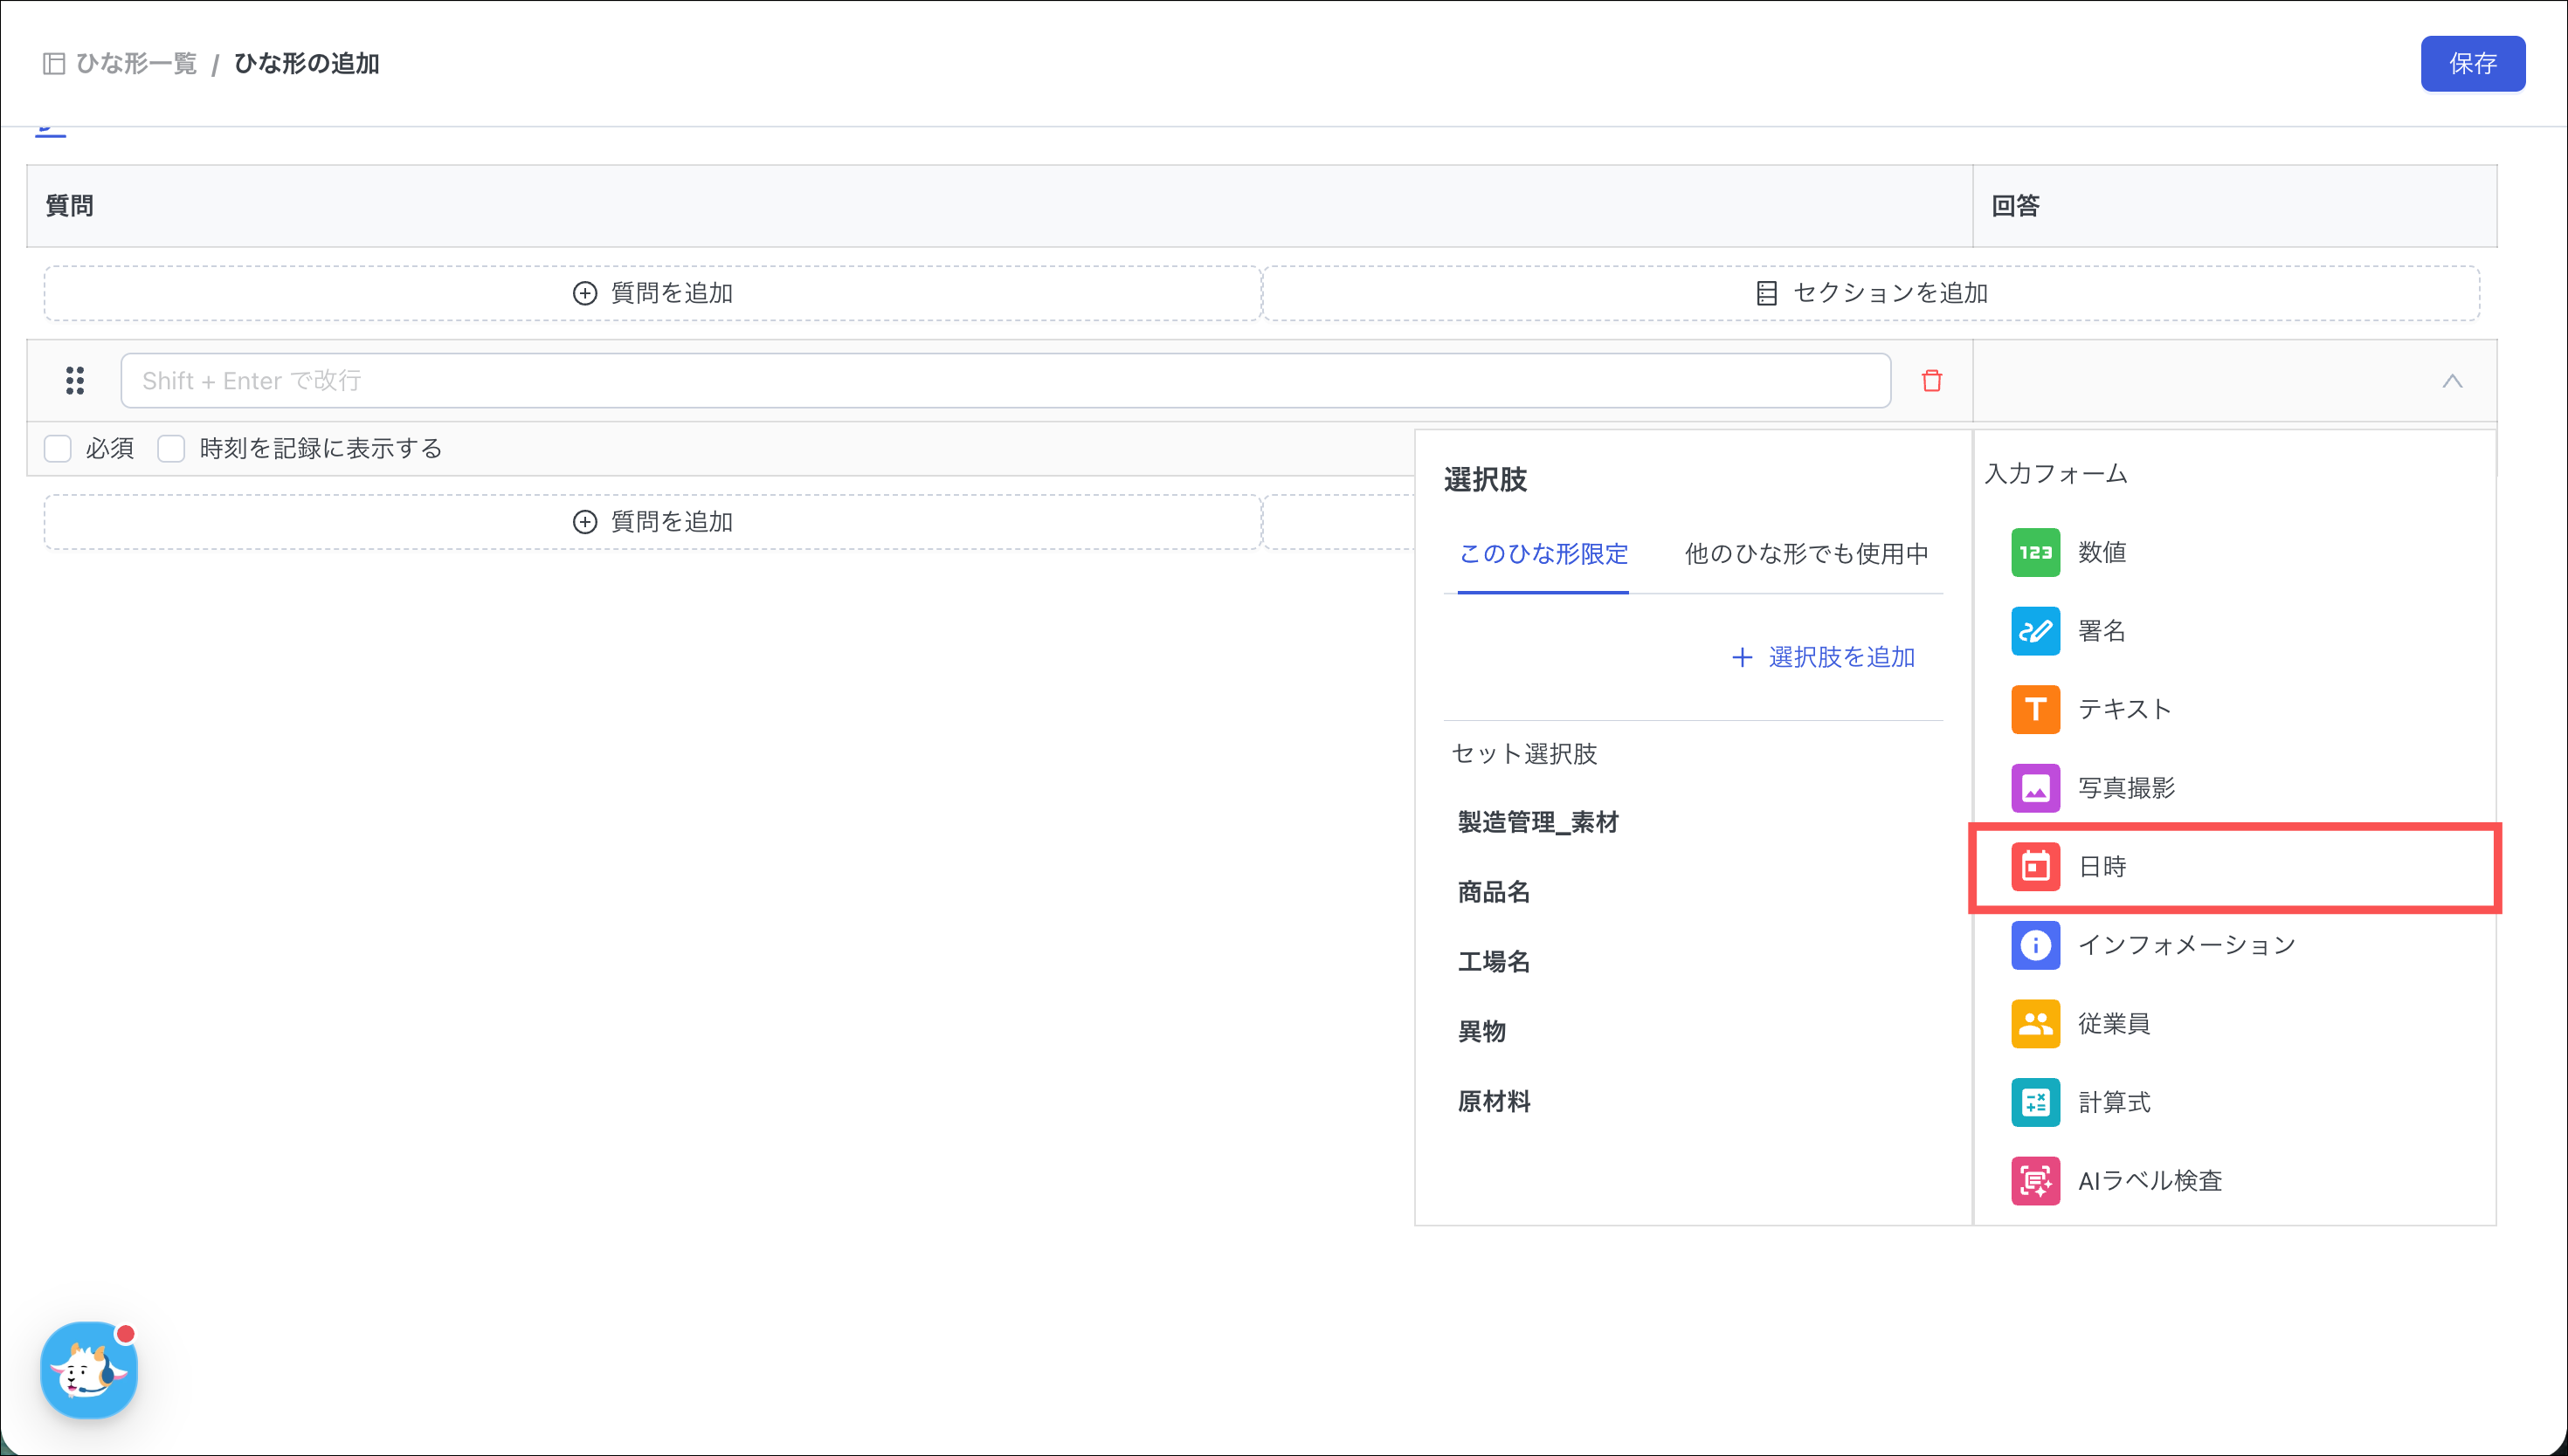Select the 数値 number input icon

2035,552
